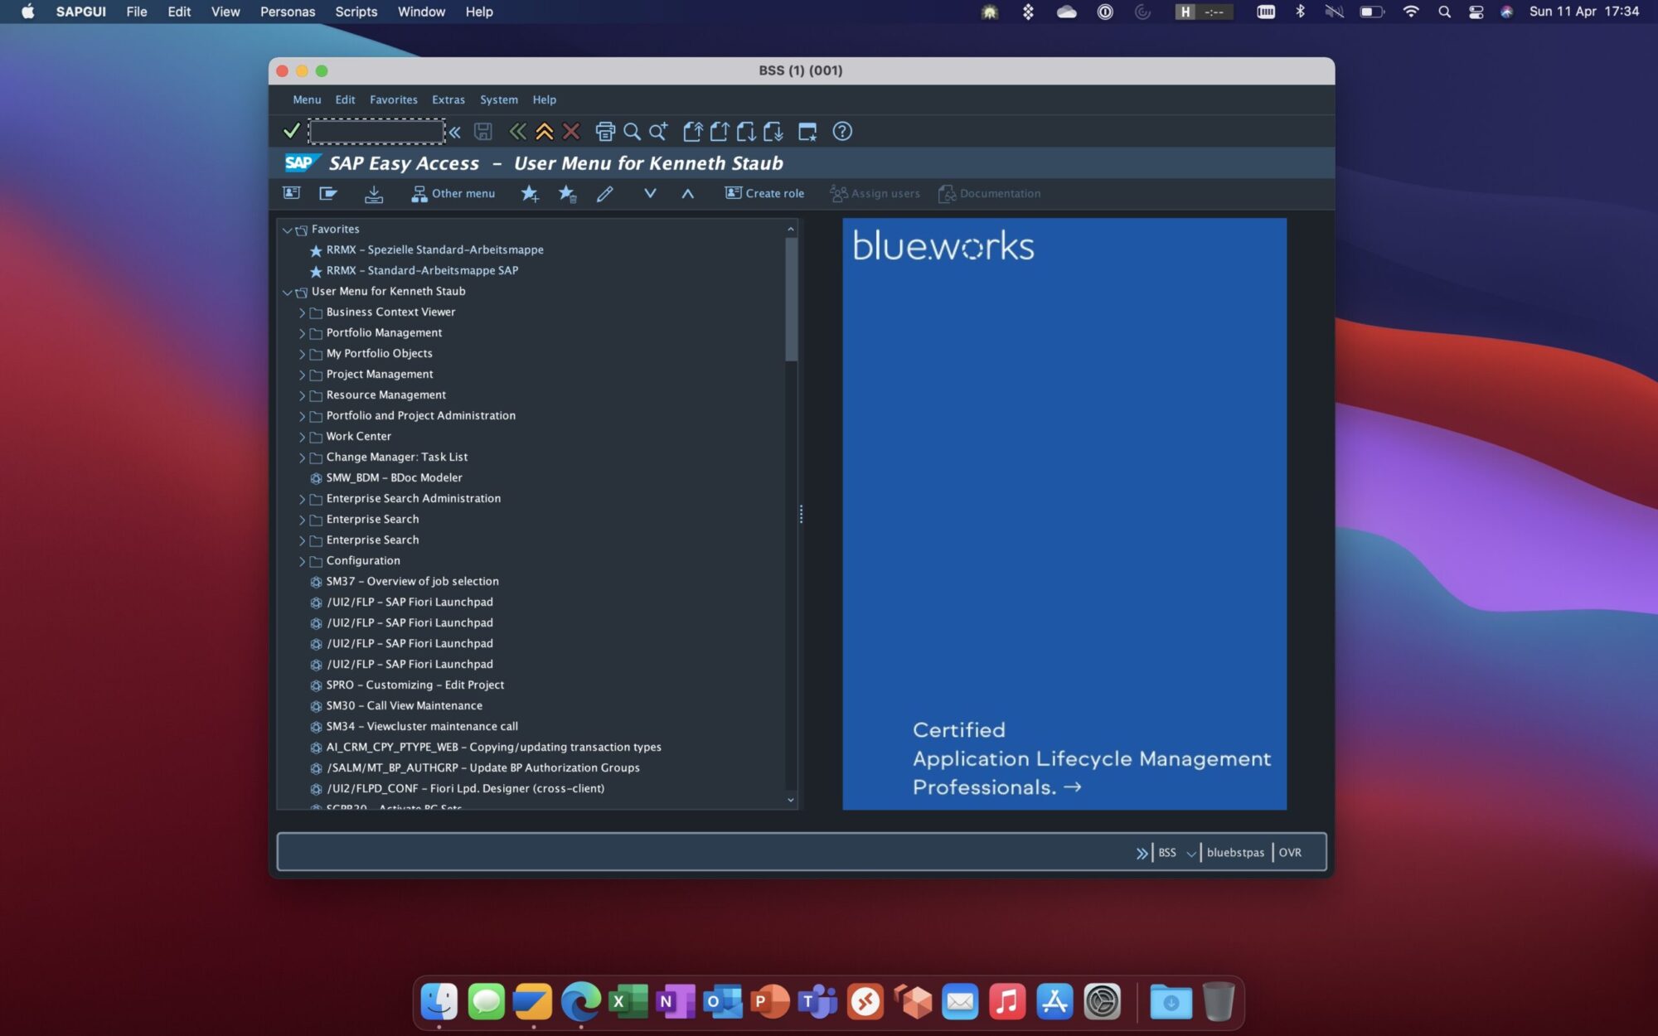Click the yellow Exit up-arrows icon
The width and height of the screenshot is (1658, 1036).
pyautogui.click(x=544, y=131)
